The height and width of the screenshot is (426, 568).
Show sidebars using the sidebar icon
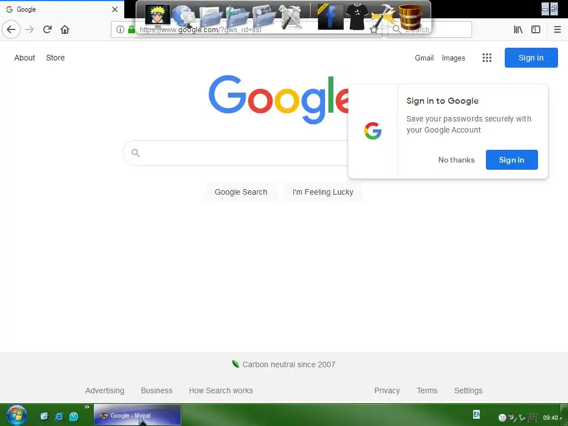(x=536, y=29)
